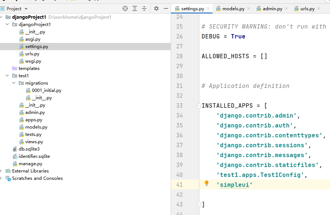Collapse the migrations folder
330x215 pixels.
coord(14,83)
